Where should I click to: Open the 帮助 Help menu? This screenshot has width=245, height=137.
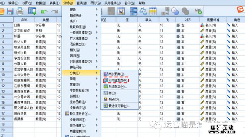coord(142,3)
